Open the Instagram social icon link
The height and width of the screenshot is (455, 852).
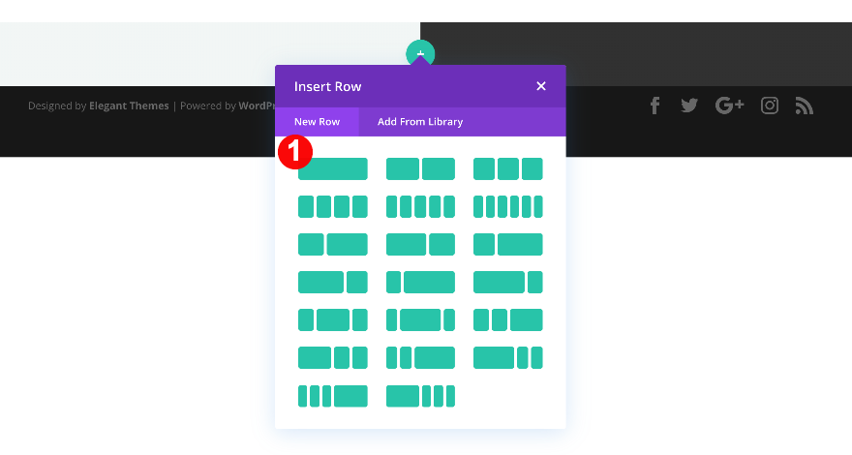coord(770,106)
